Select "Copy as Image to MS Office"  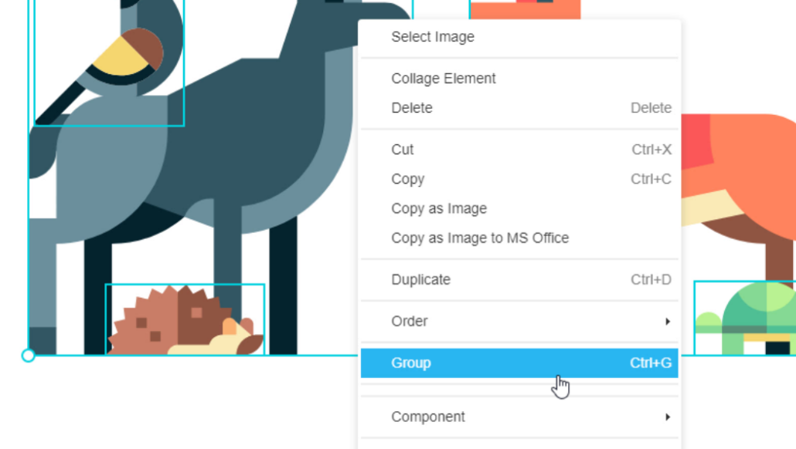pos(480,238)
